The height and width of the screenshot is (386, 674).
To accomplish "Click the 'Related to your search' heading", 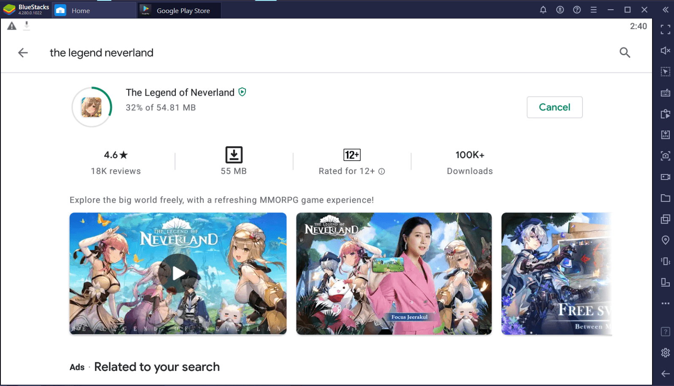I will [x=157, y=367].
